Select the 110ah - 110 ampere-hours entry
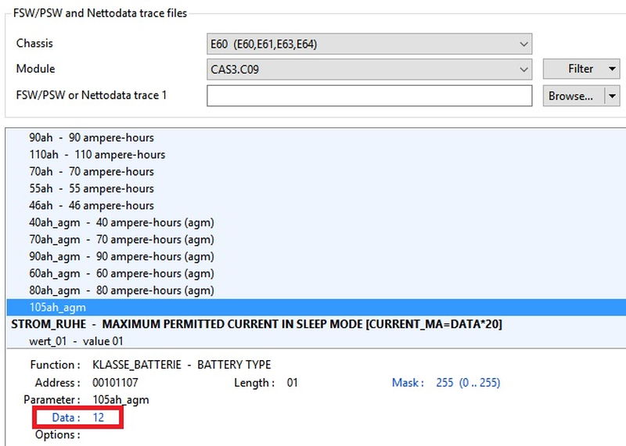 click(x=97, y=155)
